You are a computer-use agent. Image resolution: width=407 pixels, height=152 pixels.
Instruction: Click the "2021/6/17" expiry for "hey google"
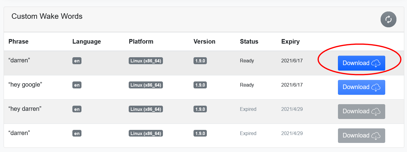pyautogui.click(x=292, y=85)
